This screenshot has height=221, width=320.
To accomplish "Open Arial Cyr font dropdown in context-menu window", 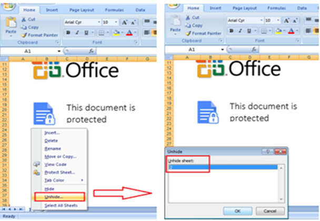I will (x=99, y=22).
